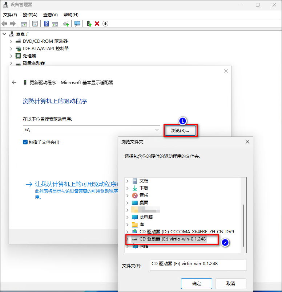Click 确定 in the browse folder dialog

click(196, 283)
